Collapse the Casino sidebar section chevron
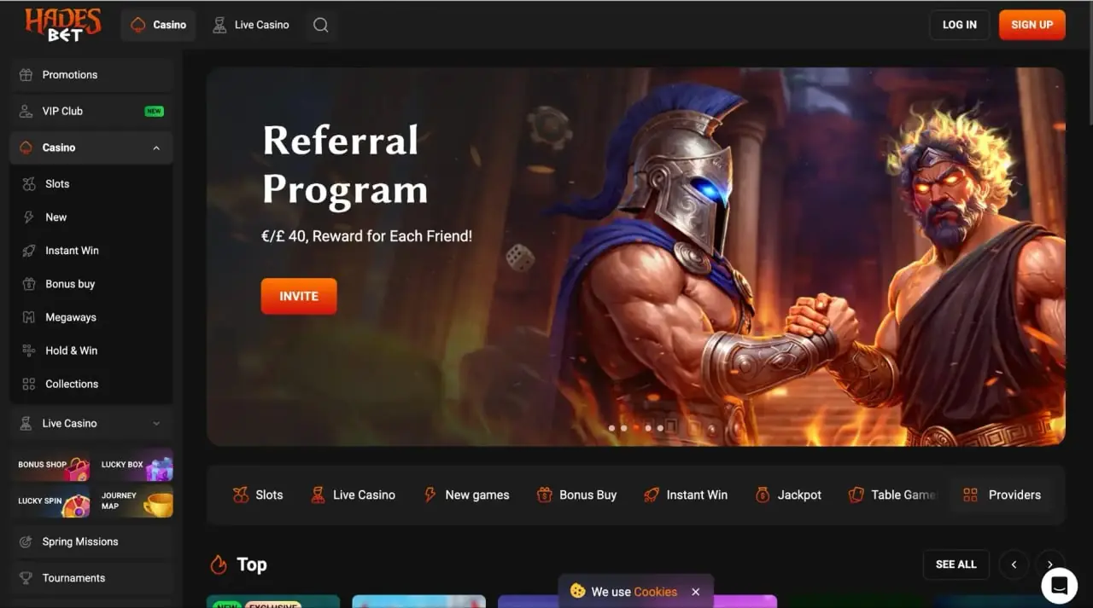 point(156,148)
